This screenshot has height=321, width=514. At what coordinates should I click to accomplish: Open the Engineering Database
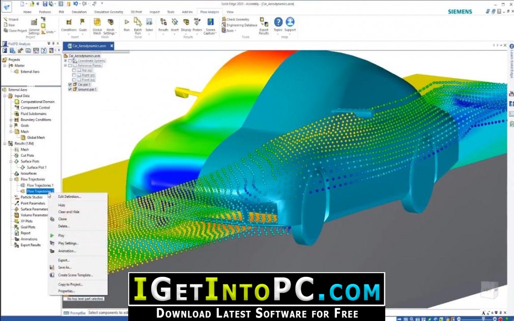click(x=240, y=25)
